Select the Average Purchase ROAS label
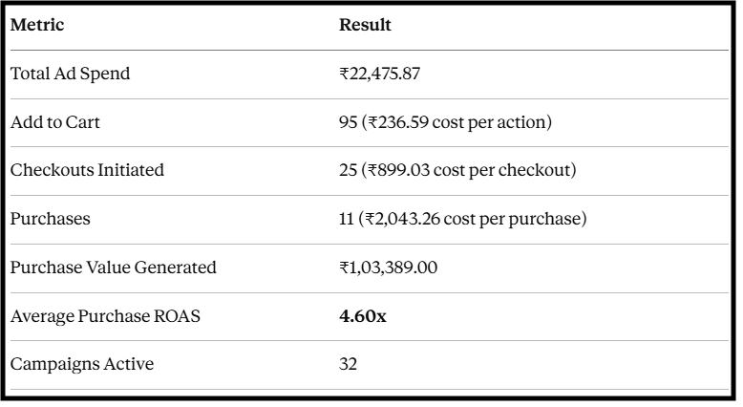743x407 pixels. [105, 316]
